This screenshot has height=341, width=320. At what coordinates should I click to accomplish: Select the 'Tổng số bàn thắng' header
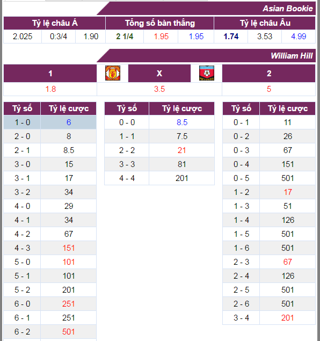coord(160,23)
